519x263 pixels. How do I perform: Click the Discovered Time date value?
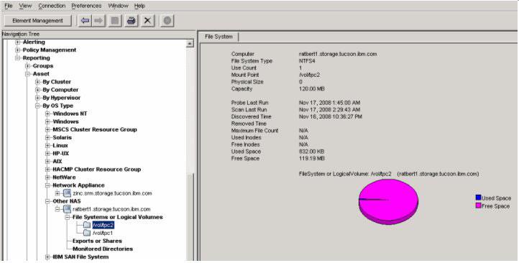tap(331, 117)
